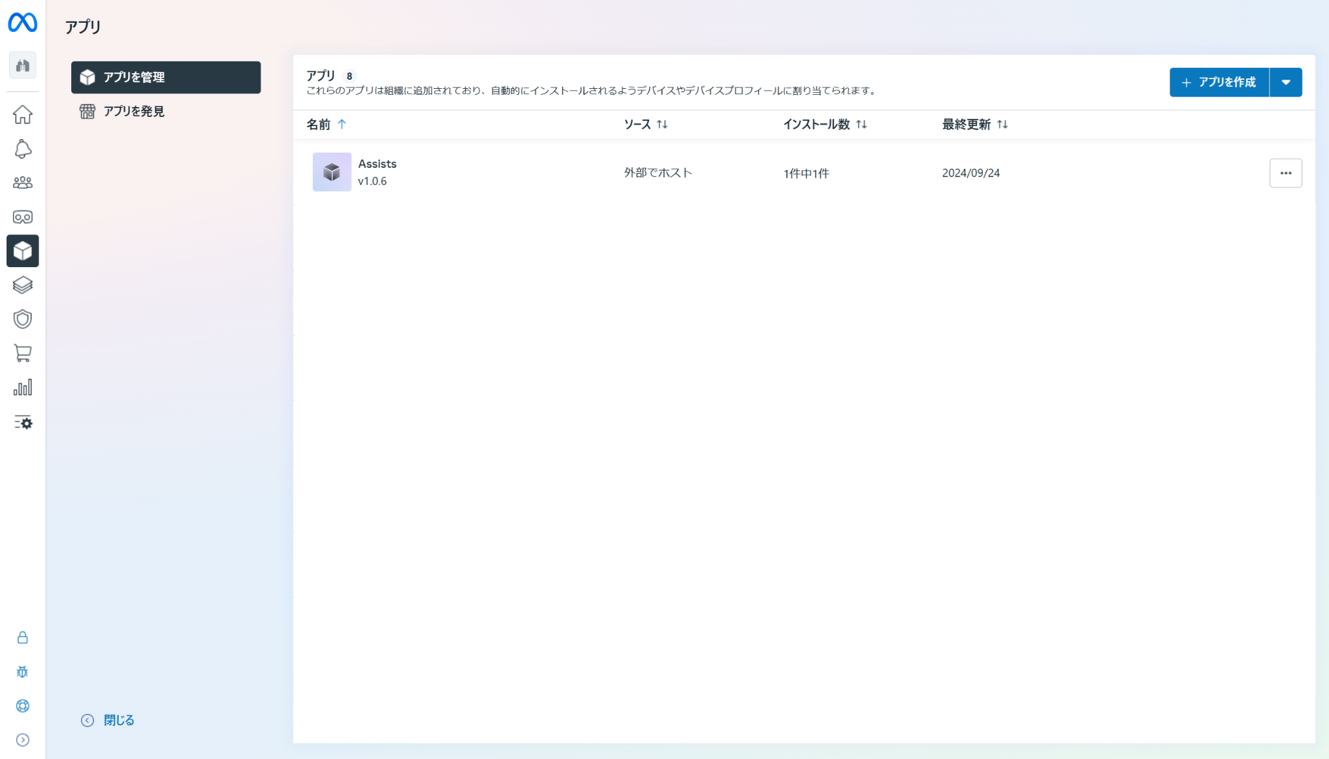Viewport: 1329px width, 759px height.
Task: Click the Assists app thumbnail
Action: 332,172
